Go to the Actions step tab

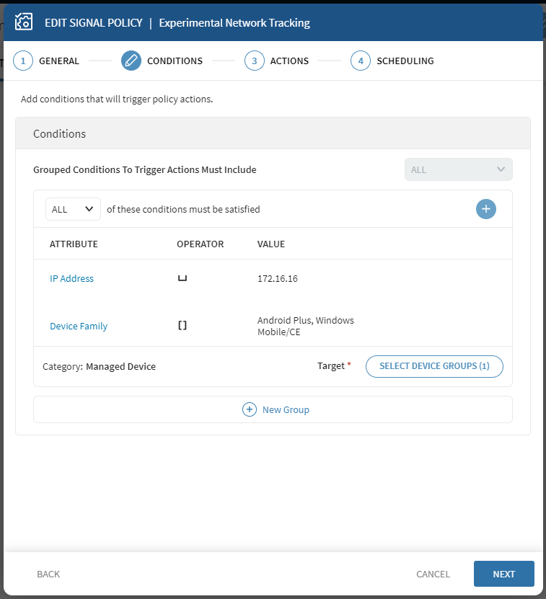pyautogui.click(x=289, y=61)
